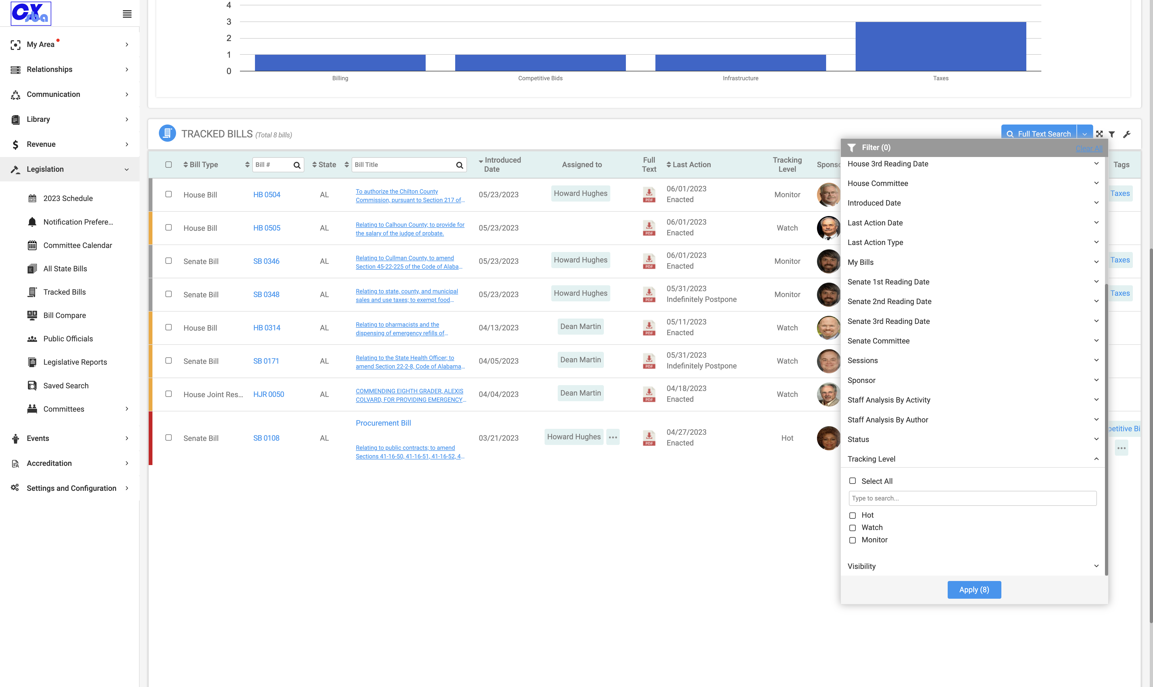Tick Select All in Tracking Level filter
This screenshot has width=1153, height=687.
click(x=853, y=481)
